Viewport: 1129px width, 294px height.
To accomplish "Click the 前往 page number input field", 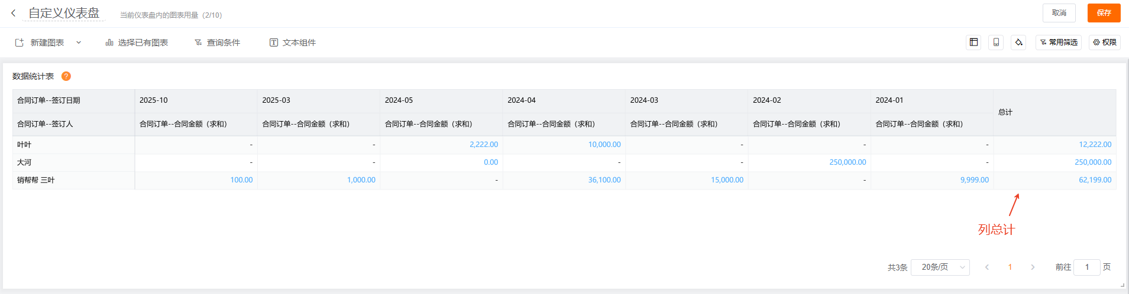I will click(x=1086, y=267).
